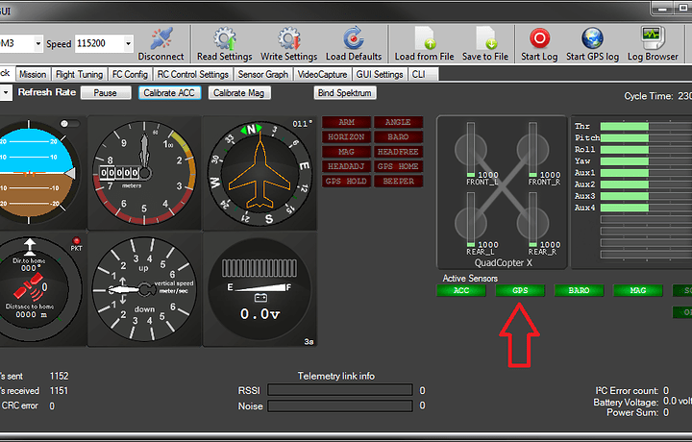Toggle the BEEPER mode indicator
Image resolution: width=692 pixels, height=442 pixels.
click(x=398, y=182)
